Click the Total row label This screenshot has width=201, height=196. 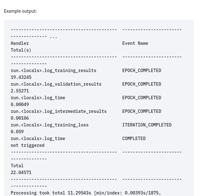tap(17, 166)
